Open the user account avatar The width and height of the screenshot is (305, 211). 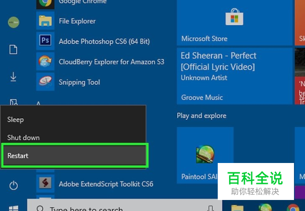pyautogui.click(x=14, y=22)
